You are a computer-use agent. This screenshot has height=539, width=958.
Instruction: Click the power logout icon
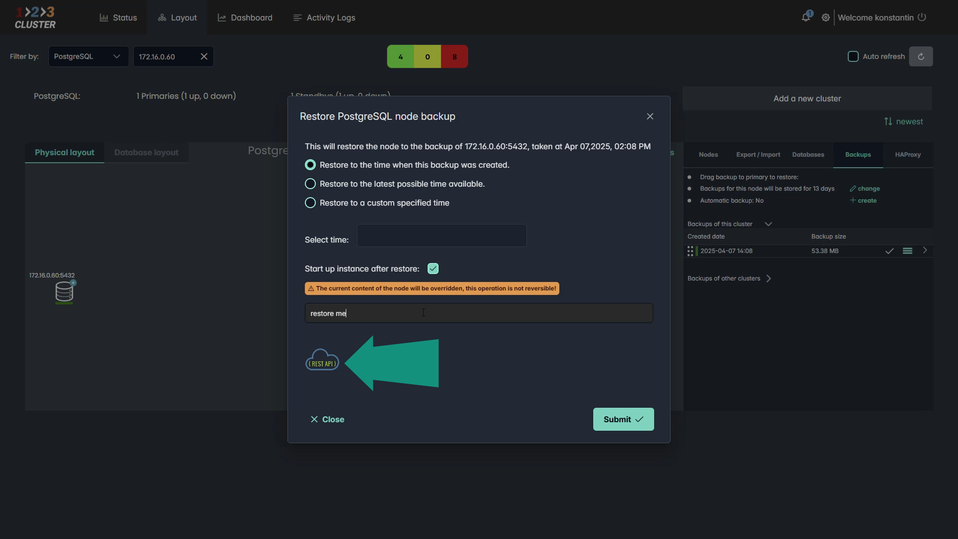tap(922, 17)
